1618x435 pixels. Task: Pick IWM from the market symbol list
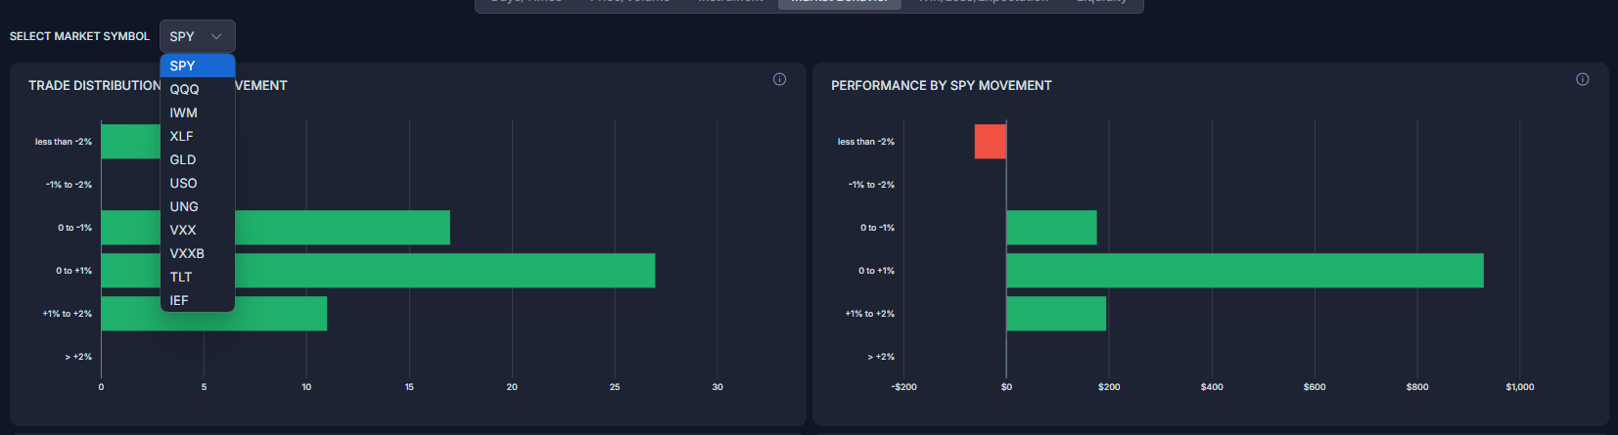coord(197,112)
